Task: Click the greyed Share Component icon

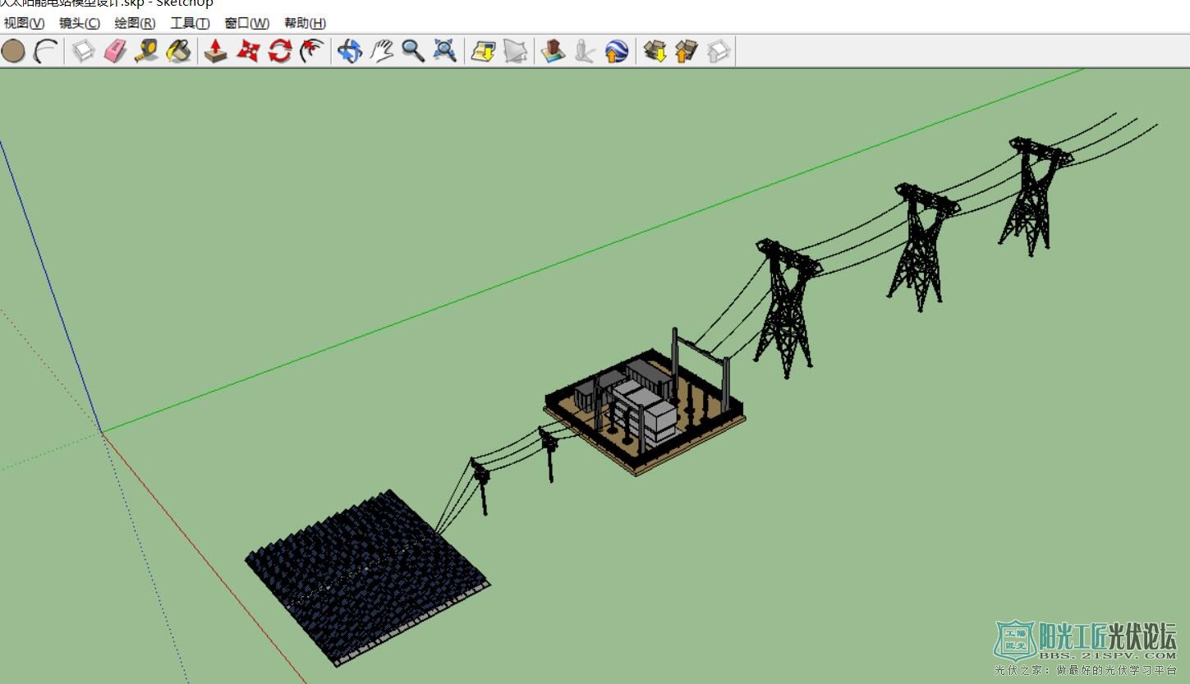Action: [x=719, y=51]
